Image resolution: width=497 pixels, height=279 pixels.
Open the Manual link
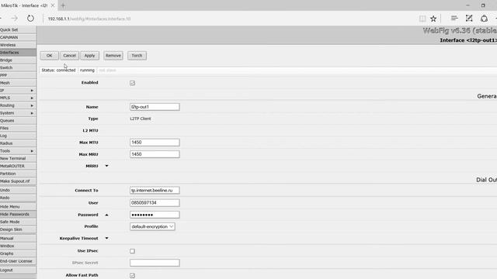tap(18, 238)
